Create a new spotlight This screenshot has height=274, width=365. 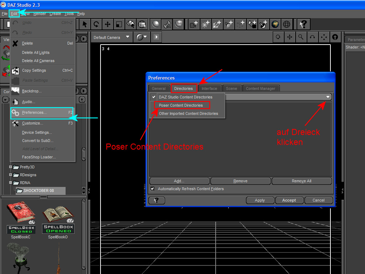[x=228, y=24]
